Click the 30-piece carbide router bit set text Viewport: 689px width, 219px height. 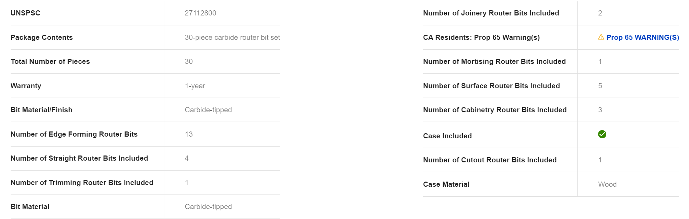pyautogui.click(x=232, y=37)
